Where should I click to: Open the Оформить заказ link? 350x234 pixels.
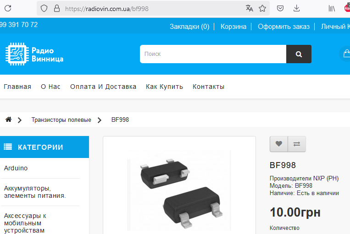(x=283, y=27)
